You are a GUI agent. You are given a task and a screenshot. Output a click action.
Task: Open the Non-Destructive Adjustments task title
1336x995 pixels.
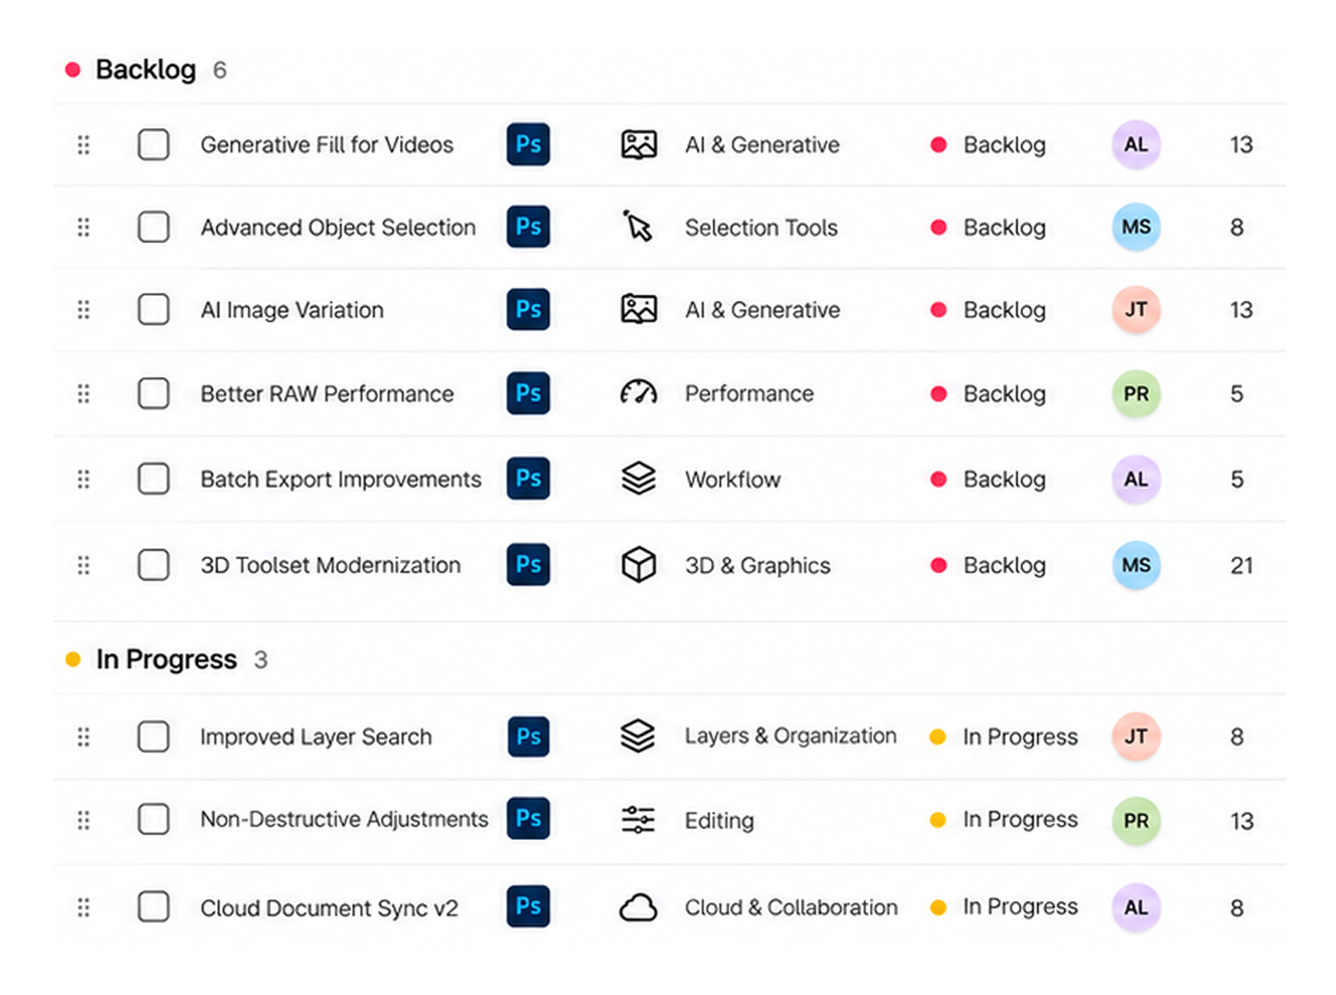pos(344,820)
